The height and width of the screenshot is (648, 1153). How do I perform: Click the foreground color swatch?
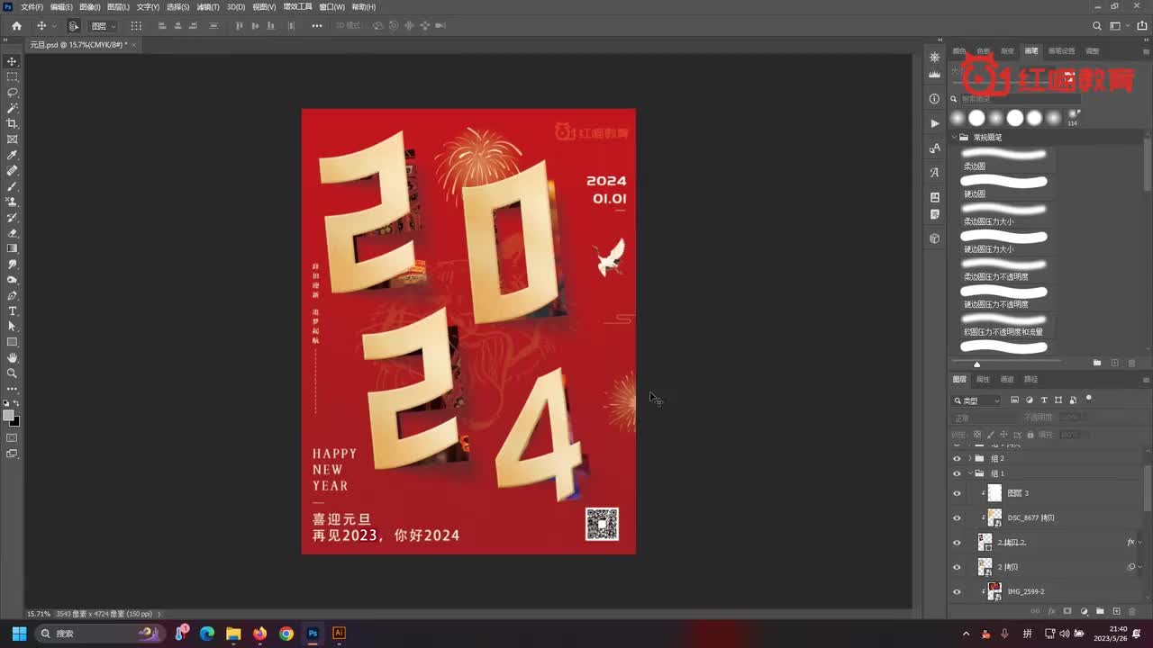tap(9, 416)
